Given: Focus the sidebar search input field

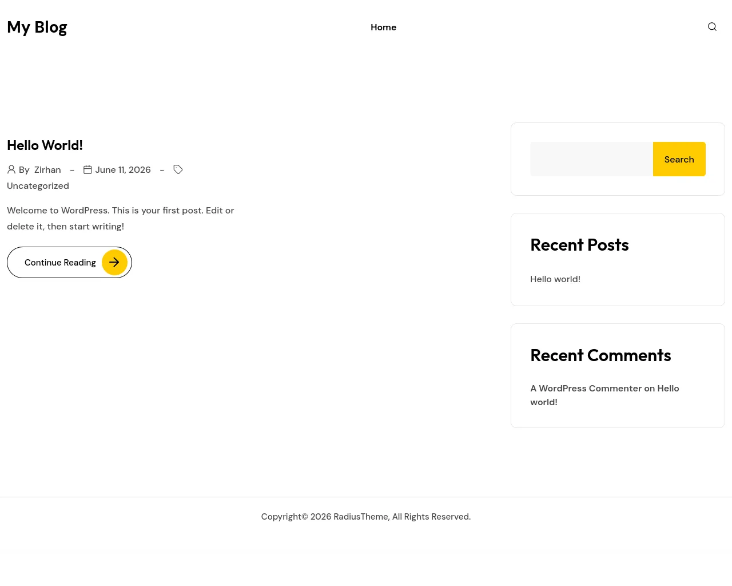Looking at the screenshot, I should [591, 159].
